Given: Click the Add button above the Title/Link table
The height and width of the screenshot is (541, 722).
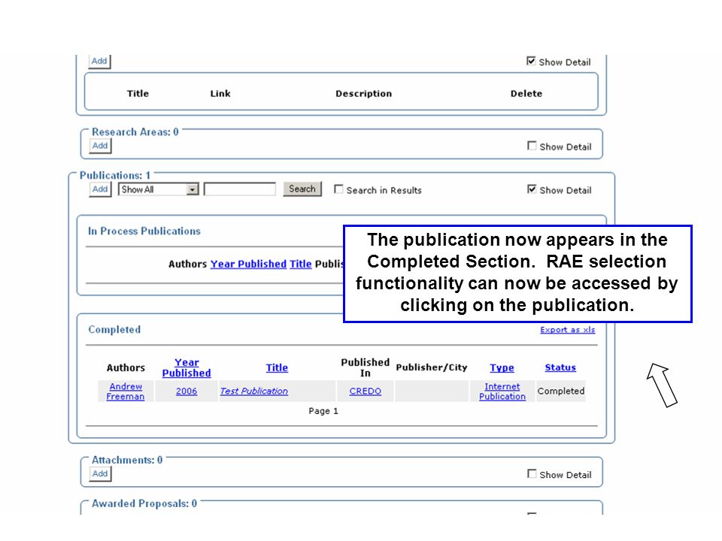Looking at the screenshot, I should (x=99, y=61).
